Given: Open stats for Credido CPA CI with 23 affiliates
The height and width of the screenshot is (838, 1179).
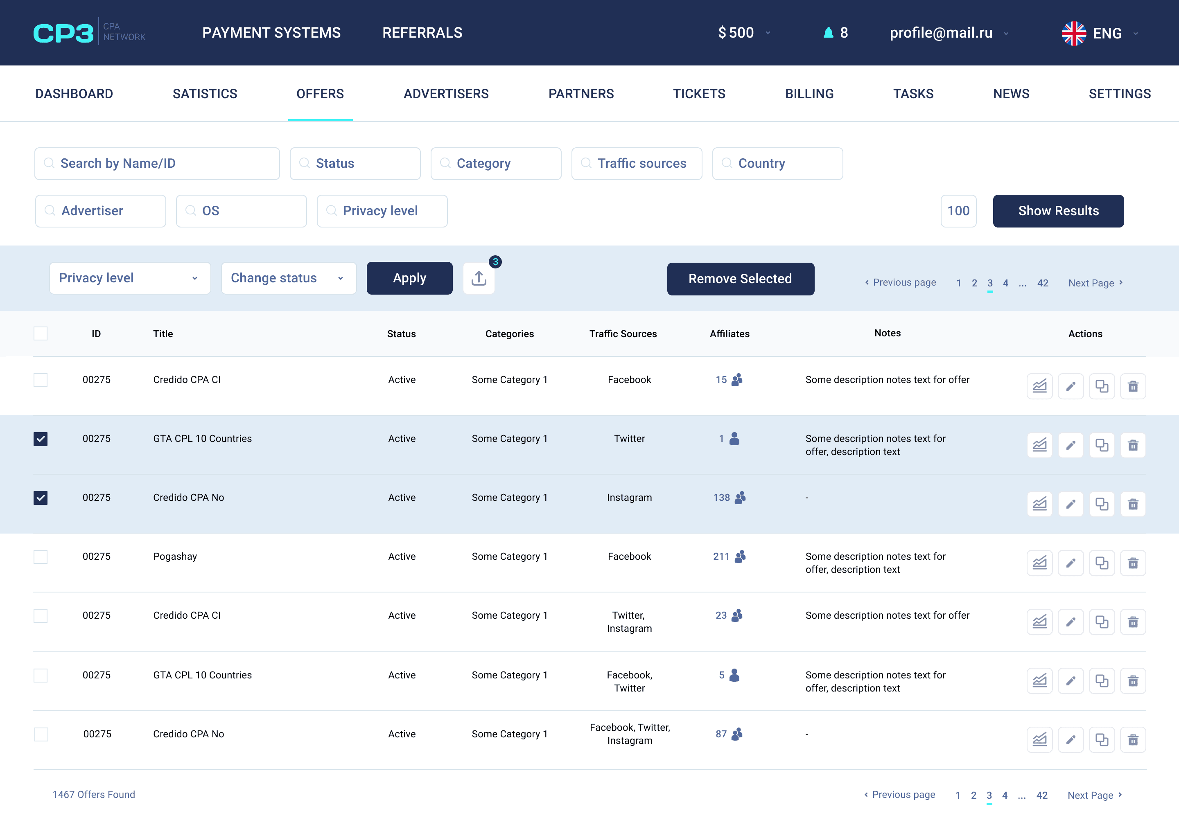Looking at the screenshot, I should click(x=1039, y=622).
